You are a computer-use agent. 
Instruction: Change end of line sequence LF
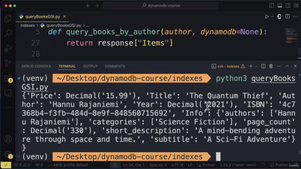tap(190, 165)
